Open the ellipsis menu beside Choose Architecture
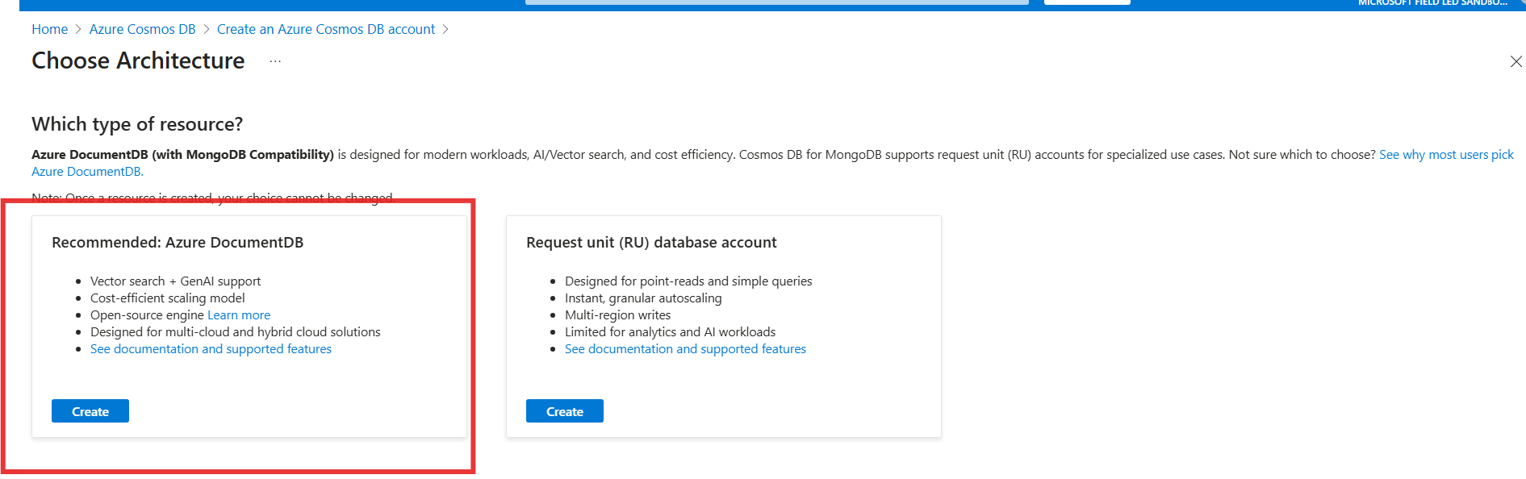Screen dimensions: 1526x479 click(275, 61)
